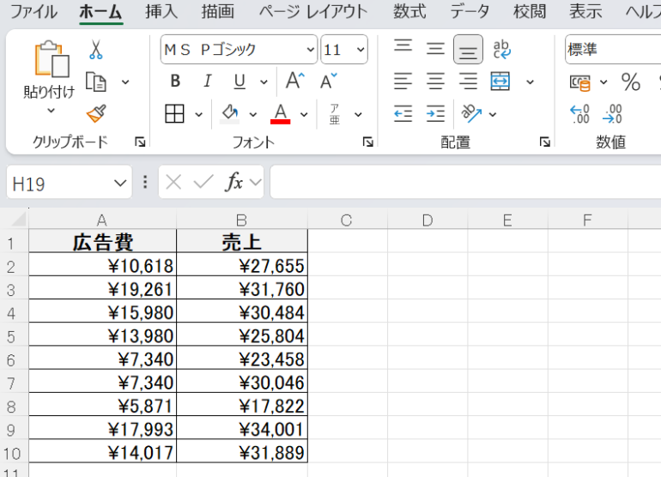661x477 pixels.
Task: Increase font size with the larger A
Action: pyautogui.click(x=294, y=81)
